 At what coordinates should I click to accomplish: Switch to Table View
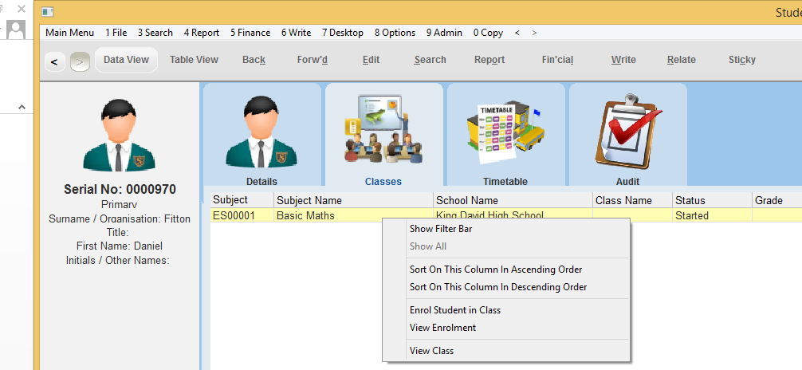click(194, 60)
